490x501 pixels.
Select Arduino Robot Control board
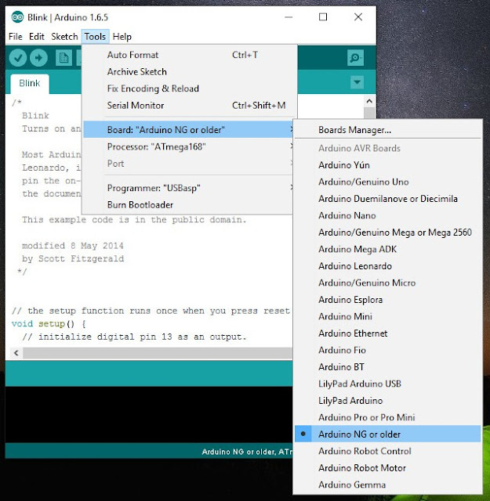click(387, 451)
